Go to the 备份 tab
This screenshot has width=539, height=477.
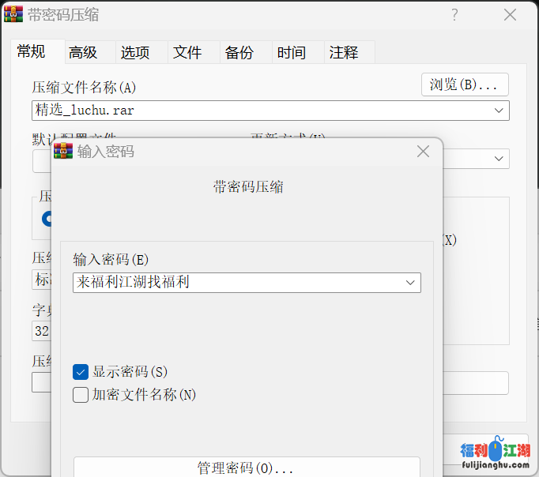coord(239,53)
